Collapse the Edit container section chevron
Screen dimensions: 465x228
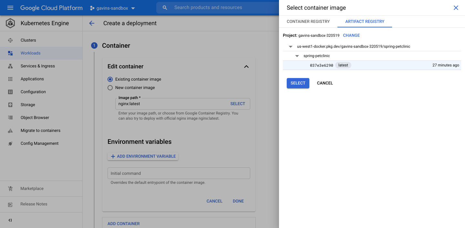point(246,66)
